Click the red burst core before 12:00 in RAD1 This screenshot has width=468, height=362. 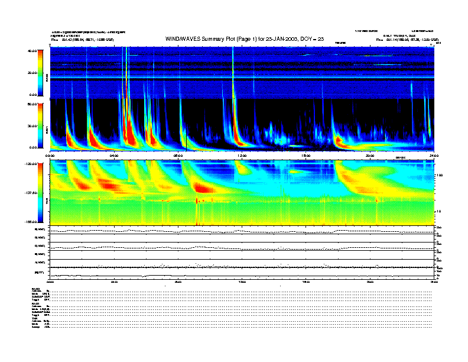(236, 133)
